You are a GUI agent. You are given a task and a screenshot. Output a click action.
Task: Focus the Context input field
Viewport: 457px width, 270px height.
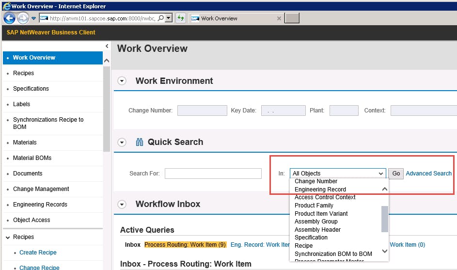pyautogui.click(x=424, y=111)
